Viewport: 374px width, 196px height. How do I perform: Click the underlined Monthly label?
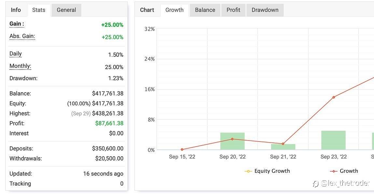[20, 67]
